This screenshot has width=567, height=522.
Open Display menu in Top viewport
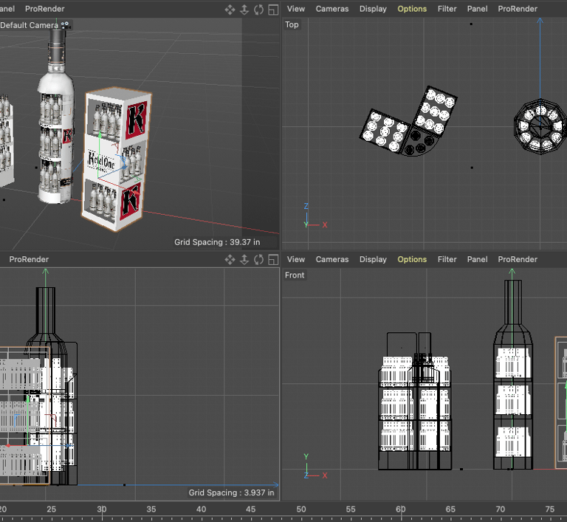373,9
